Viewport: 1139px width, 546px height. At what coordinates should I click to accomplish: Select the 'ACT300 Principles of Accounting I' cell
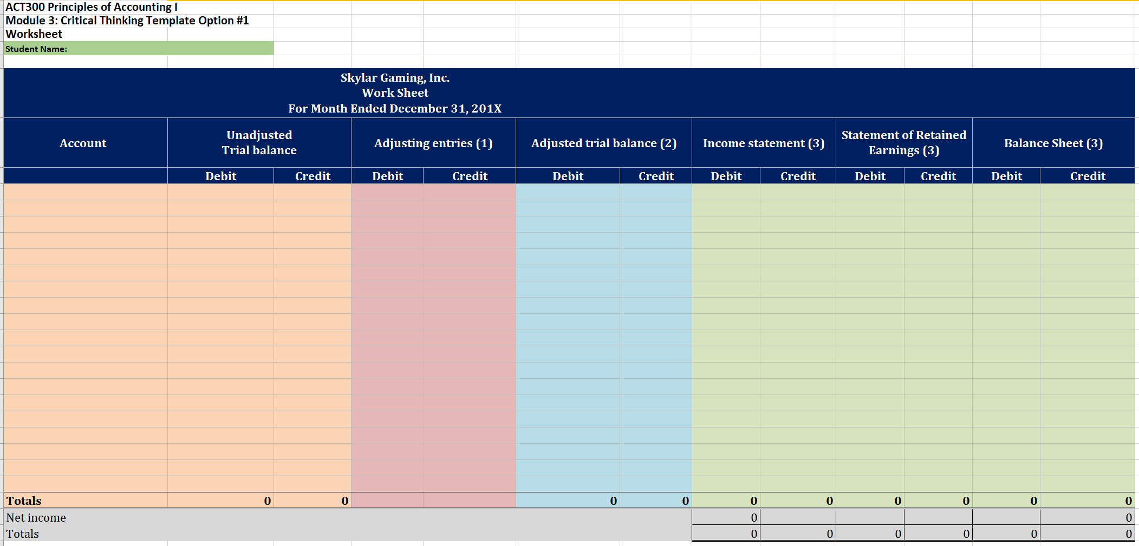[92, 7]
